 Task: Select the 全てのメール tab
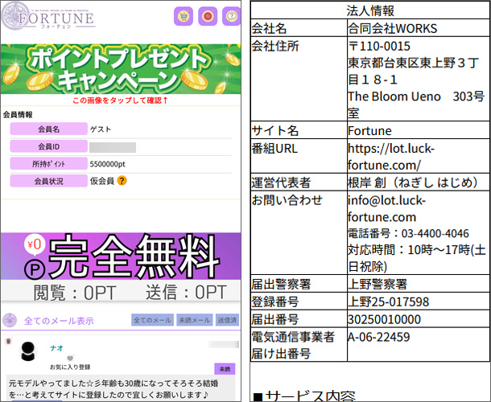point(151,321)
